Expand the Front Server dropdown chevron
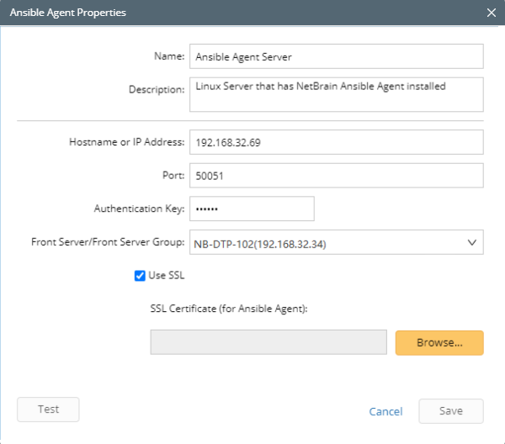 [x=472, y=242]
